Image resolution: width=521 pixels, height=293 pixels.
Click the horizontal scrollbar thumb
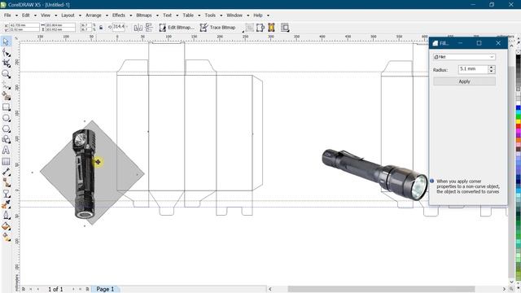tap(381, 289)
